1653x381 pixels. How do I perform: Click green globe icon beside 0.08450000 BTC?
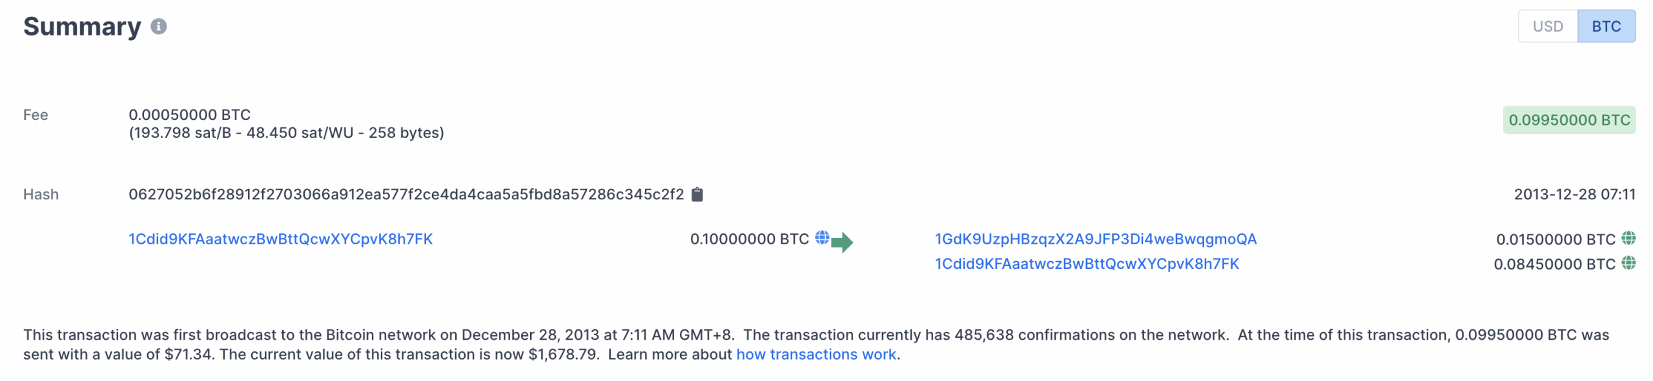pos(1628,263)
